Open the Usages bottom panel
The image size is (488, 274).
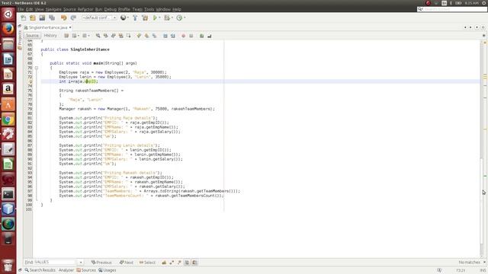pos(108,270)
